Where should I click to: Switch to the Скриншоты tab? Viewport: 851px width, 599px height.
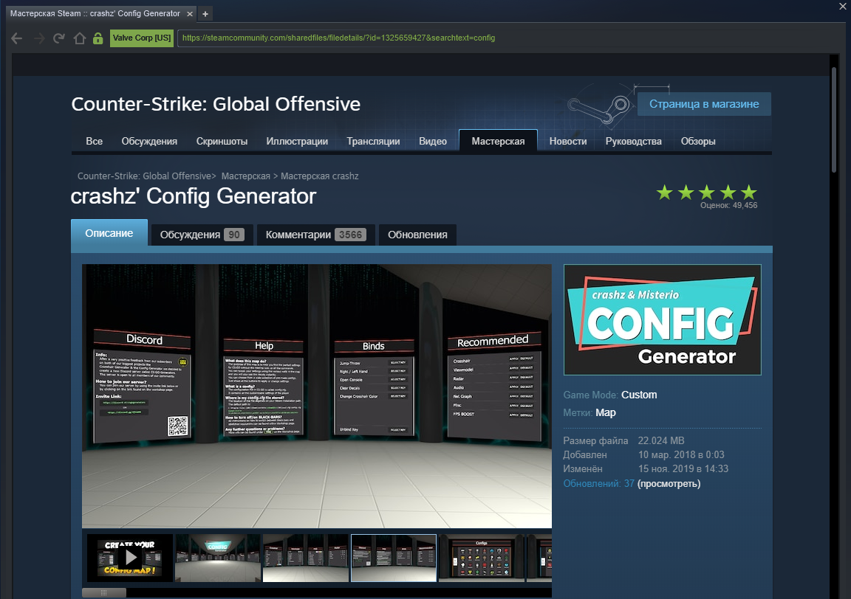click(x=222, y=141)
